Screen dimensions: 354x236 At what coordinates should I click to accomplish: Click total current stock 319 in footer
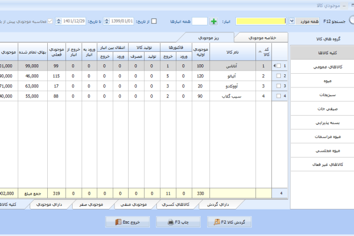click(x=57, y=194)
